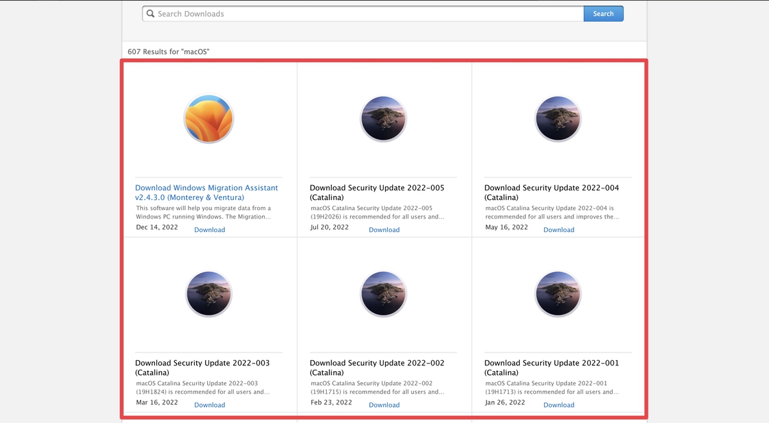Download Security Update 2022-004 dated May 16

[559, 230]
